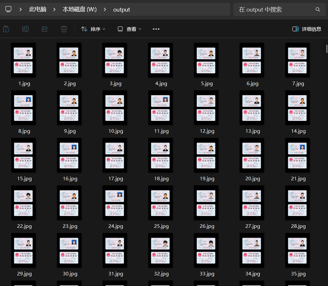Select the 7.jpg thumbnail
This screenshot has height=286, width=328.
(x=297, y=60)
